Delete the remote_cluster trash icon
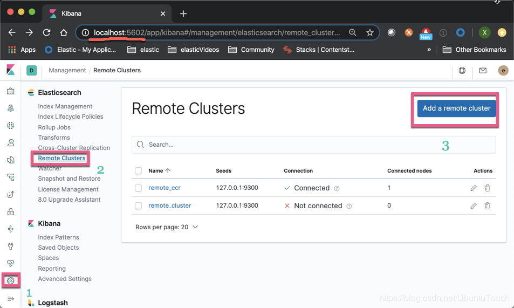The image size is (514, 308). (488, 206)
